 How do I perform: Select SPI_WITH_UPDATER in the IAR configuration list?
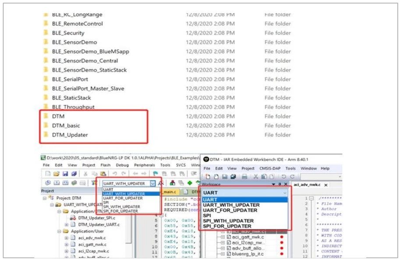click(x=228, y=221)
